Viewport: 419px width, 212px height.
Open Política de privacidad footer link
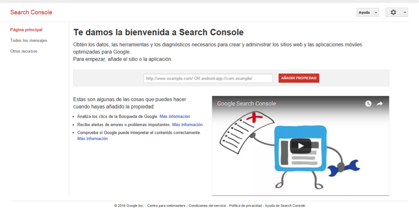click(245, 206)
